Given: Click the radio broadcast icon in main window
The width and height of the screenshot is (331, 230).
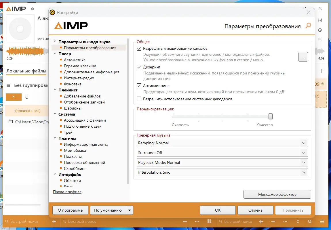Looking at the screenshot, I should point(320,39).
